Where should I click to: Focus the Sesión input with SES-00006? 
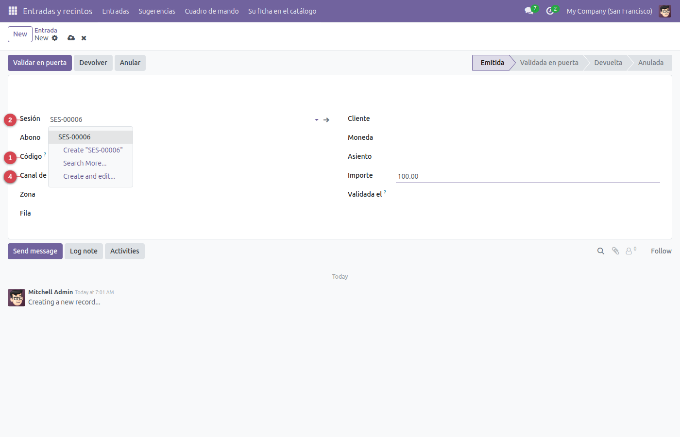pyautogui.click(x=180, y=119)
